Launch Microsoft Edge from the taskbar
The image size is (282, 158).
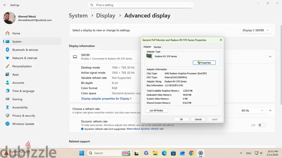[164, 153]
